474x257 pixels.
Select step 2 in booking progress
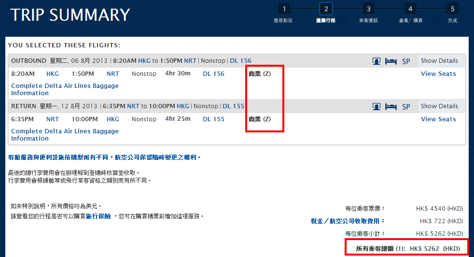[326, 9]
